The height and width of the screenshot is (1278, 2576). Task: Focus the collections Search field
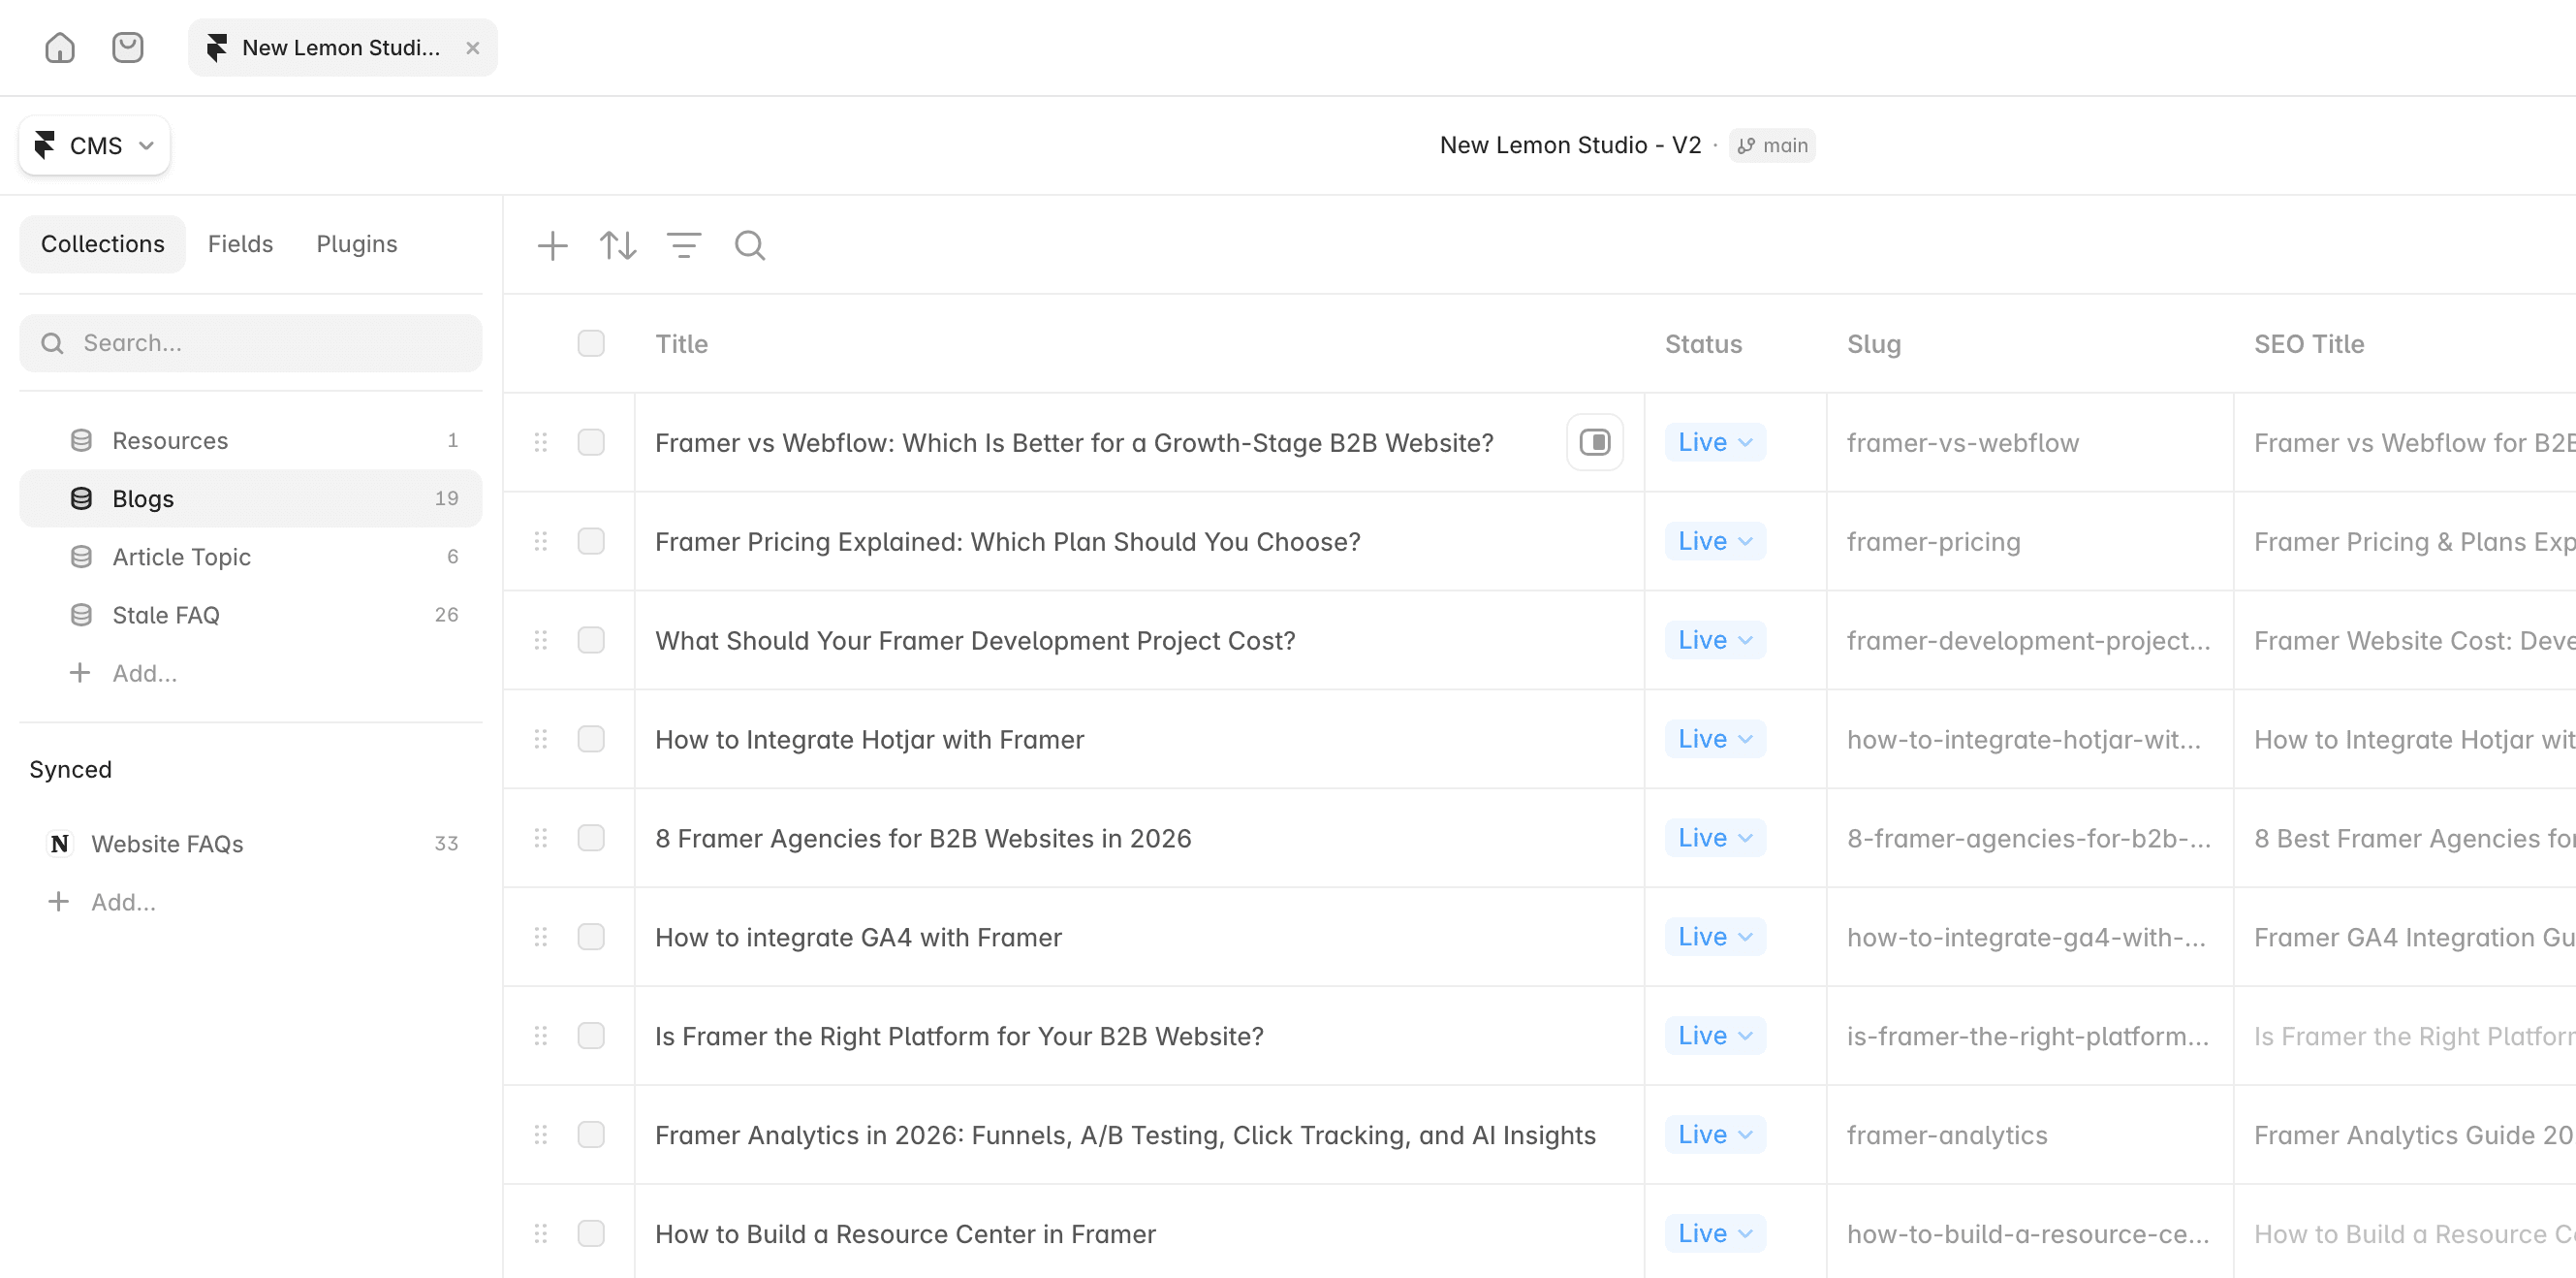click(251, 343)
